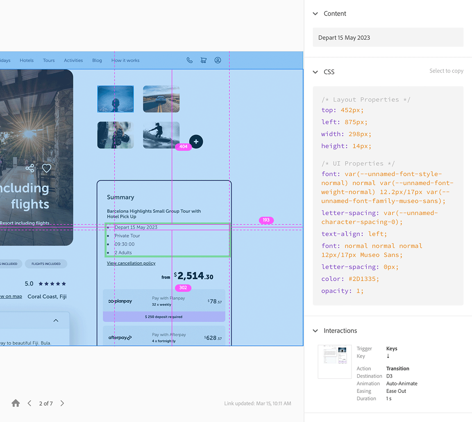Click the round plus button near thumbnails
Image resolution: width=472 pixels, height=422 pixels.
coord(196,141)
